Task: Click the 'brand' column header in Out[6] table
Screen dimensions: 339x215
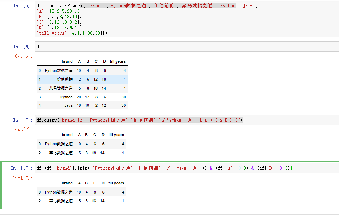Action: pyautogui.click(x=67, y=61)
